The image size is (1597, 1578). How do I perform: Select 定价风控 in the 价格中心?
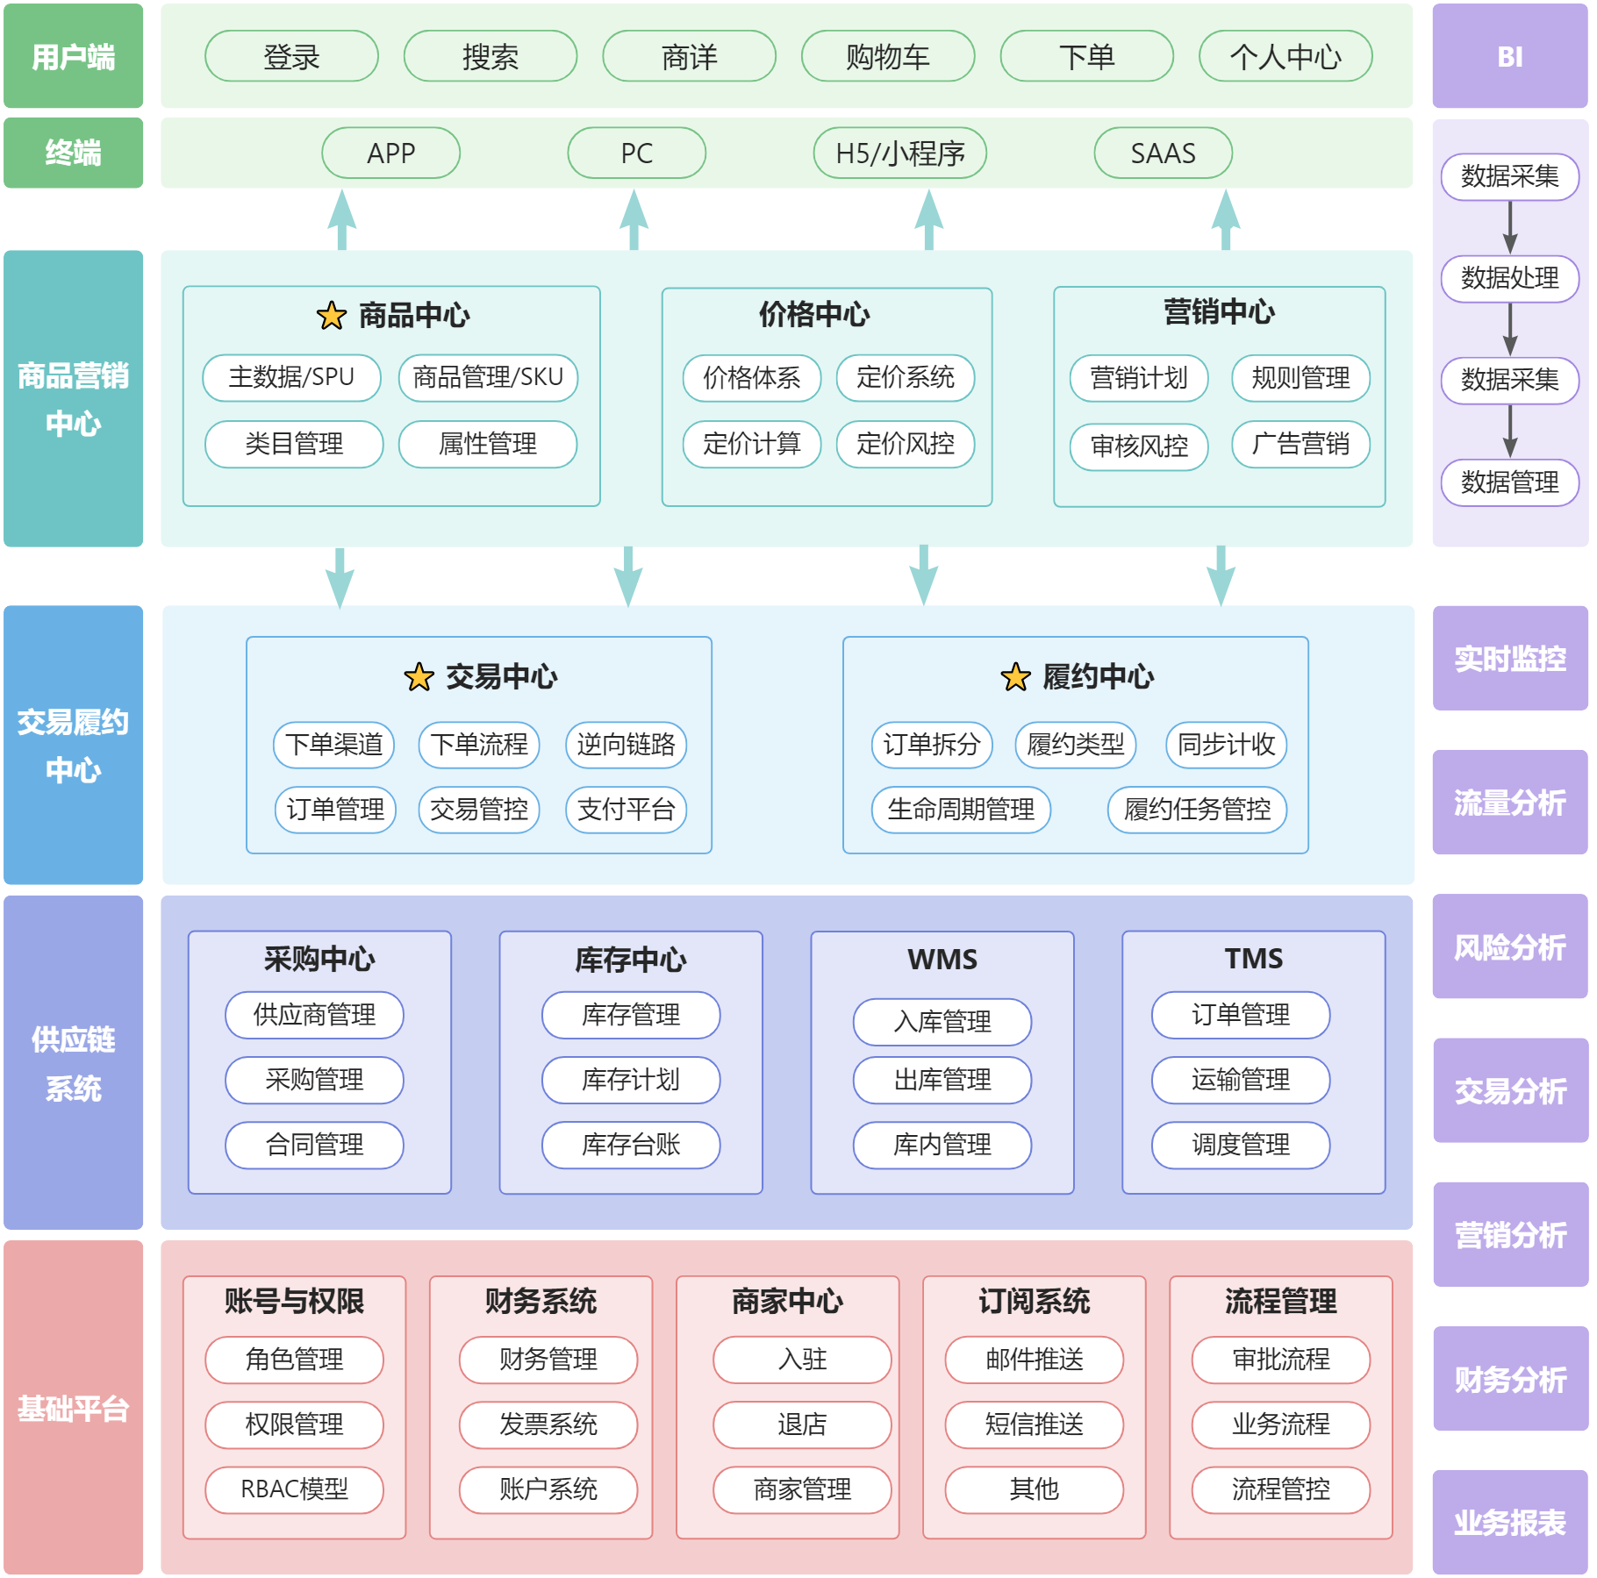905,444
